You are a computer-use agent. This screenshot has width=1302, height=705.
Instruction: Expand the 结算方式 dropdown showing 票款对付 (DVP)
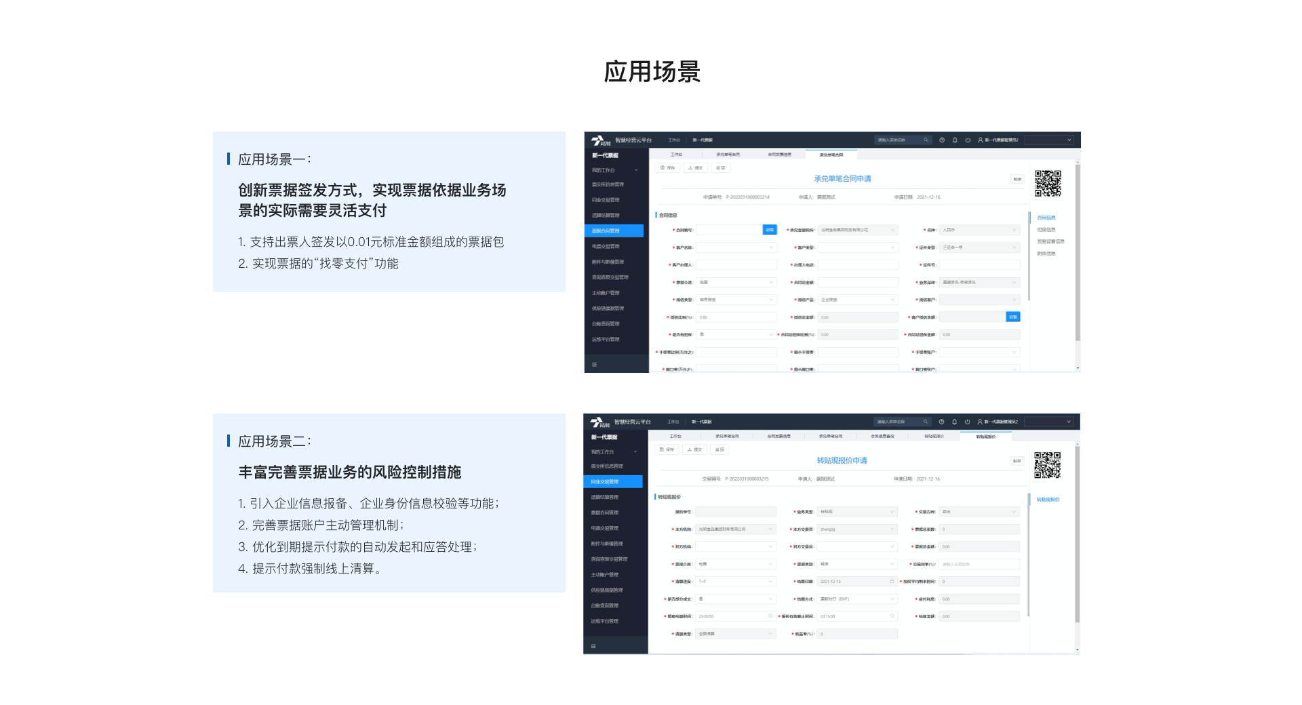point(857,599)
